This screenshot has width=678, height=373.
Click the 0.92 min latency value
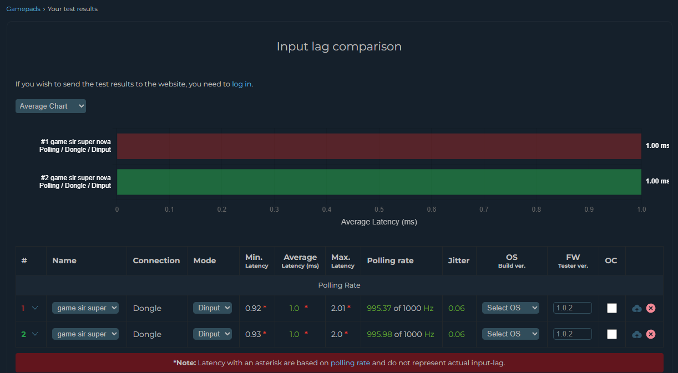[x=253, y=308]
